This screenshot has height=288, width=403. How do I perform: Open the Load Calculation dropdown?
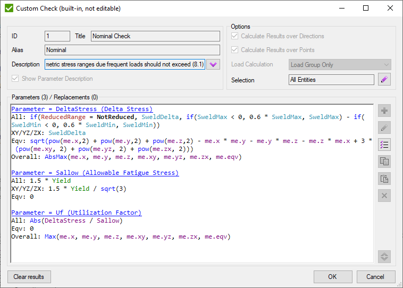pyautogui.click(x=340, y=65)
